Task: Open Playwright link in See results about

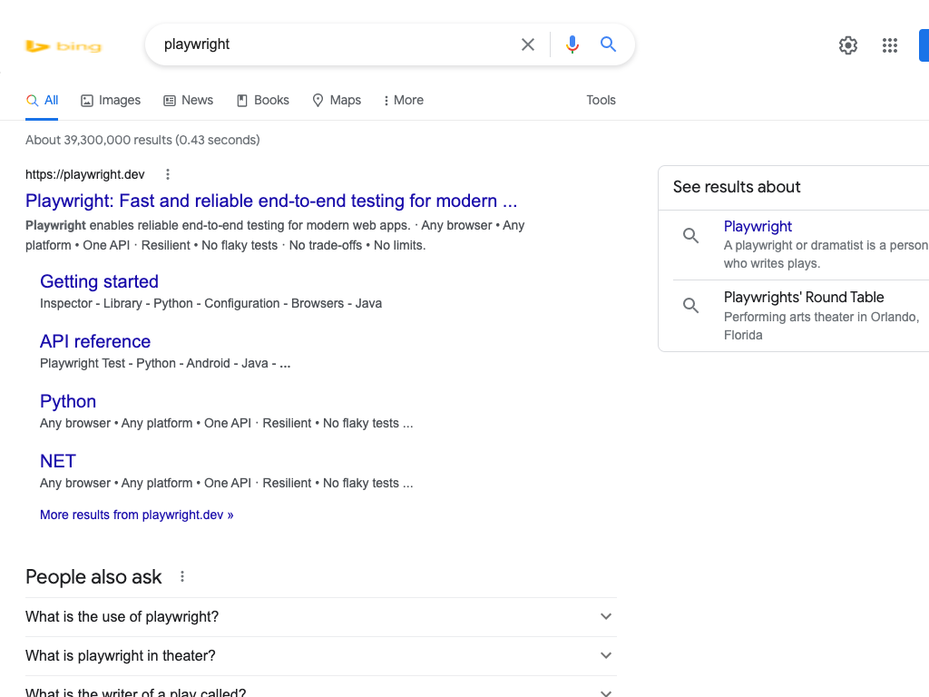Action: (x=758, y=226)
